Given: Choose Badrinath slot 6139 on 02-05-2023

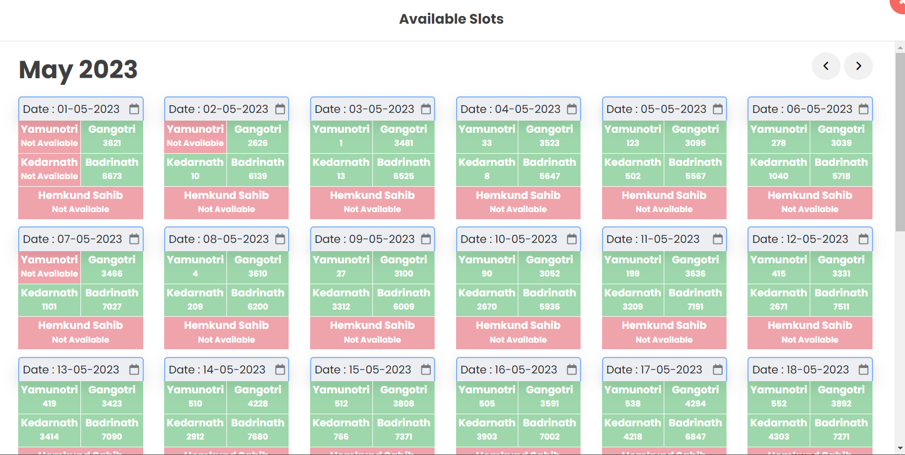Looking at the screenshot, I should [x=257, y=169].
